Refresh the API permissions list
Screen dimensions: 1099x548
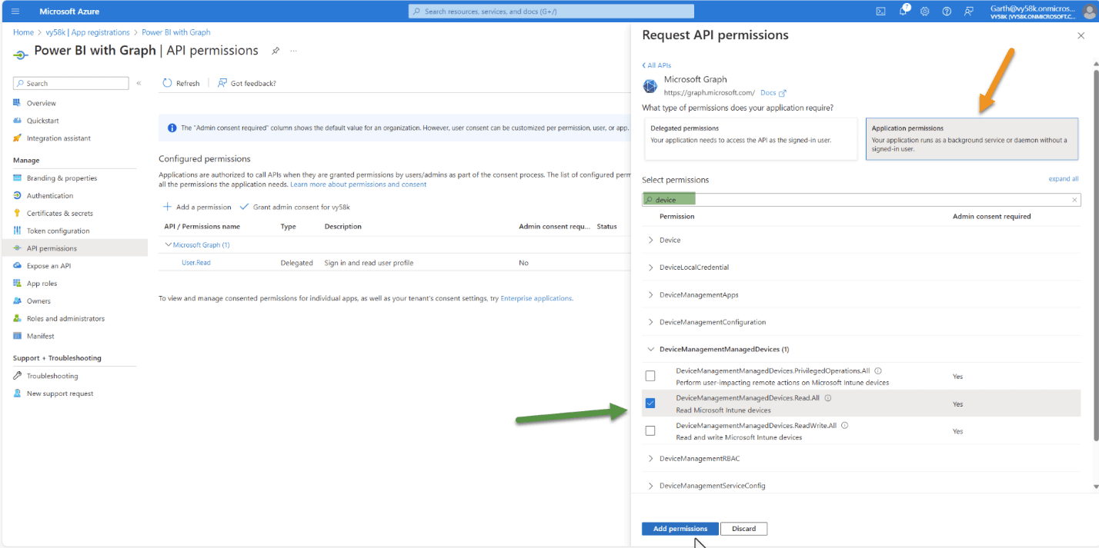point(181,83)
